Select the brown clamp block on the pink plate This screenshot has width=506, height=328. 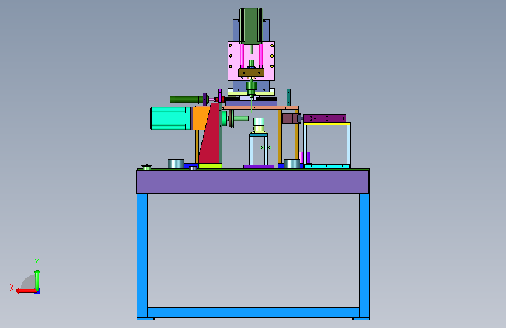pyautogui.click(x=251, y=72)
